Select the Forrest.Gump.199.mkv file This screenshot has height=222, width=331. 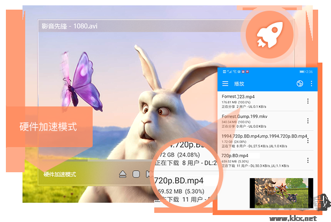coord(244,117)
